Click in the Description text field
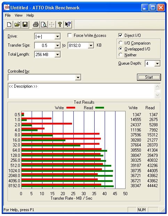Viewport: 168px width, 216px height. click(x=81, y=91)
